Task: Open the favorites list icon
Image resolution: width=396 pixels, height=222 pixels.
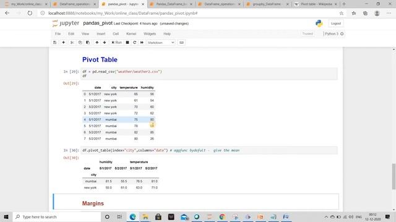Action: coord(354,13)
